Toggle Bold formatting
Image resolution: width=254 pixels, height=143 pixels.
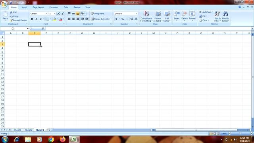(32, 19)
